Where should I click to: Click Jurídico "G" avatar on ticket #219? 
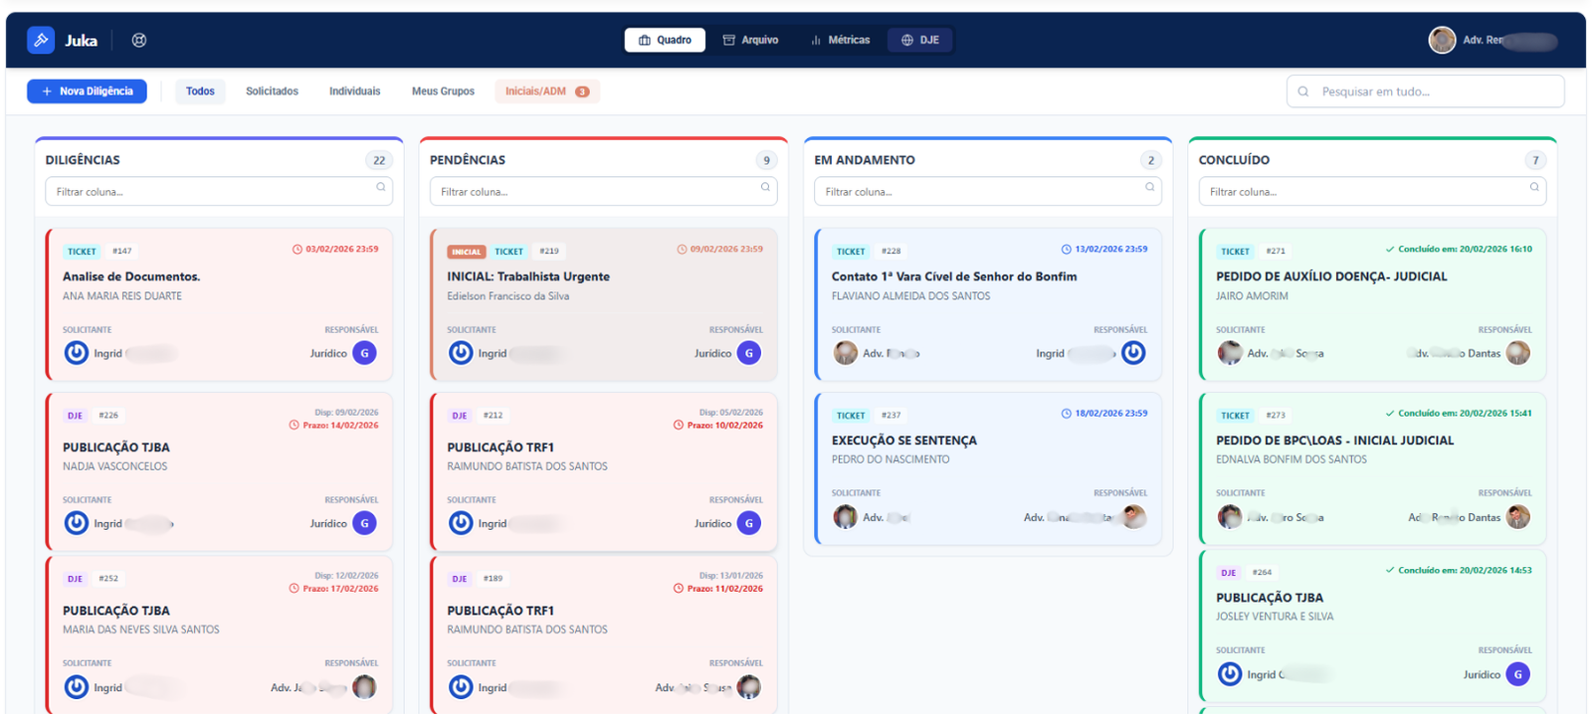click(749, 353)
